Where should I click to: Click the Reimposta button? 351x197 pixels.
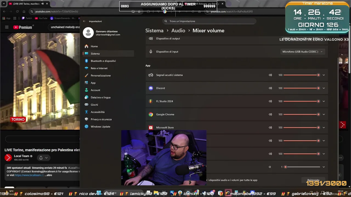pyautogui.click(x=313, y=180)
